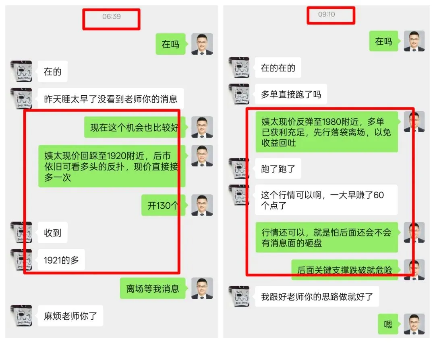435x343 pixels.
Task: Select the '这个行情可以啊' message bubble
Action: click(x=326, y=200)
